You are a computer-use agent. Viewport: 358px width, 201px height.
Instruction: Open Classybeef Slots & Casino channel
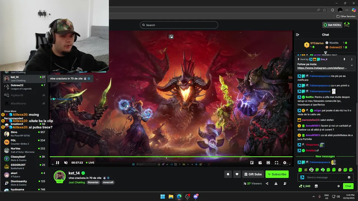click(x=24, y=158)
